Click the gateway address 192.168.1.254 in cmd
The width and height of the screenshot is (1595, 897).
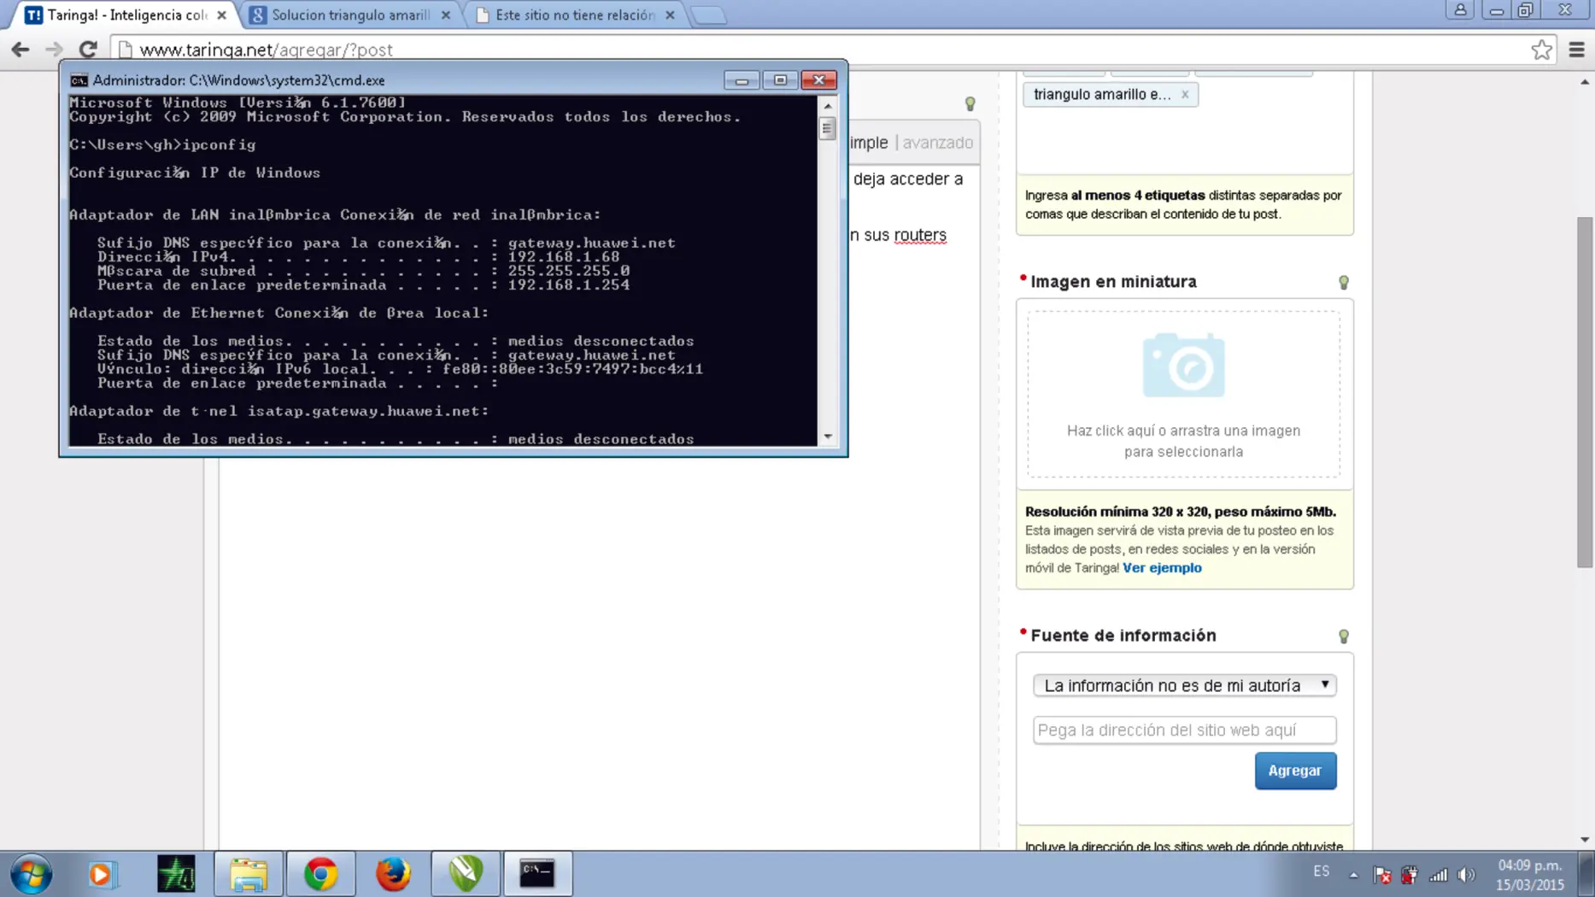[569, 285]
